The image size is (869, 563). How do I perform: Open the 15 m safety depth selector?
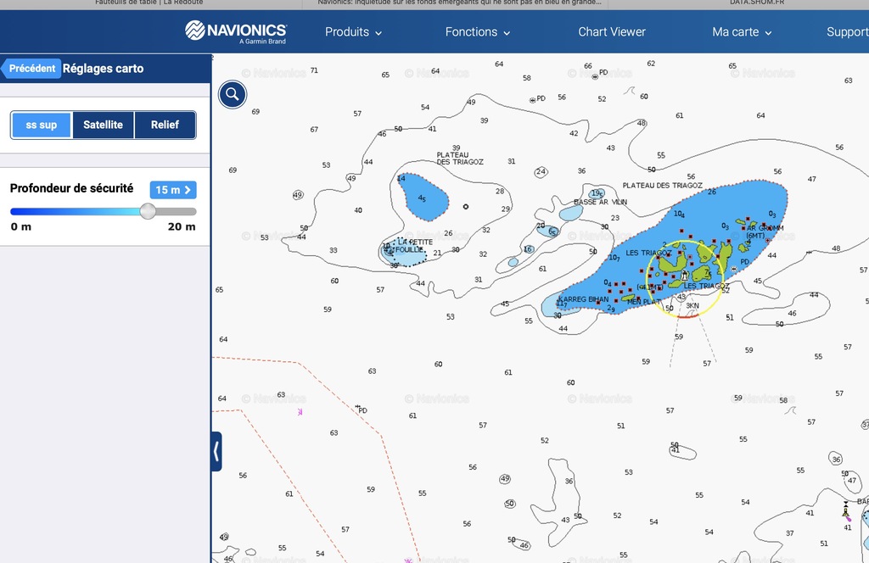(x=173, y=190)
